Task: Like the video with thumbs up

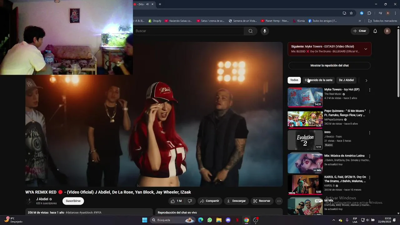Action: [x=176, y=201]
